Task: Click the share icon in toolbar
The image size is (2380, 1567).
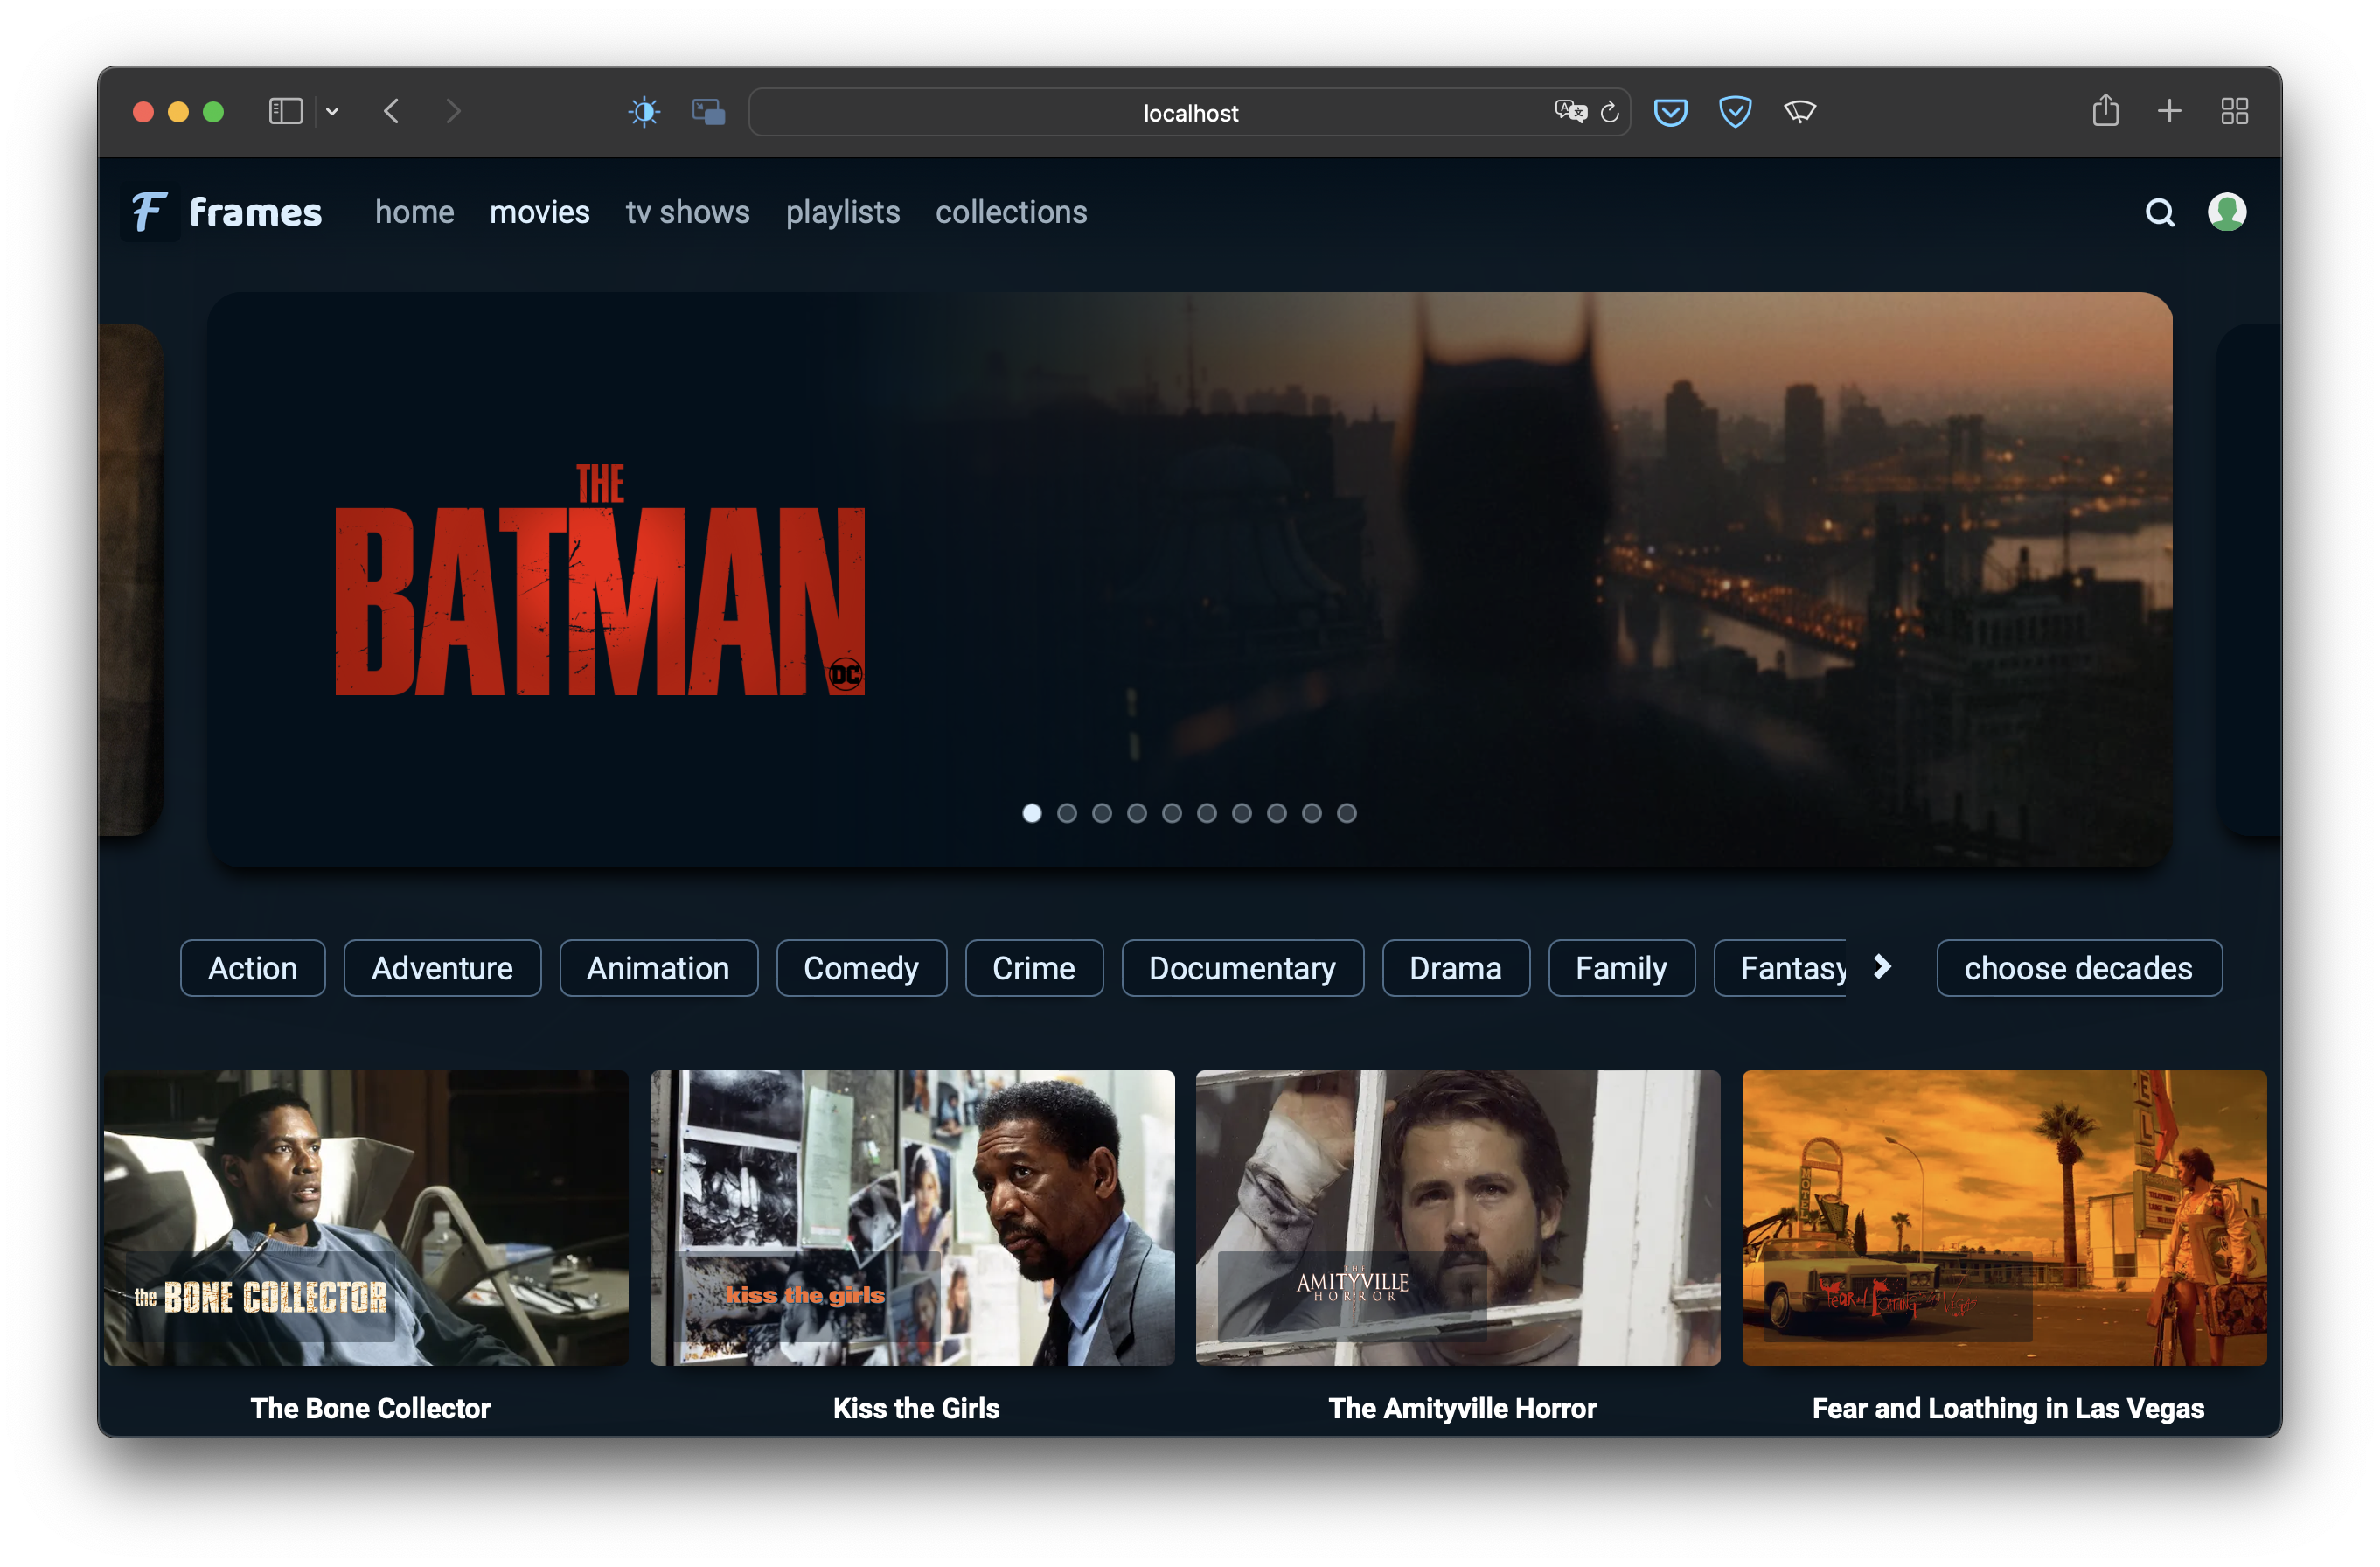Action: tap(2105, 111)
